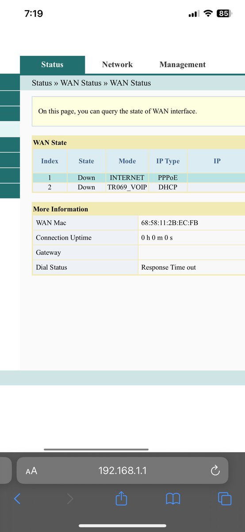The width and height of the screenshot is (245, 532).
Task: Tap the 7:19 clock
Action: pyautogui.click(x=34, y=14)
